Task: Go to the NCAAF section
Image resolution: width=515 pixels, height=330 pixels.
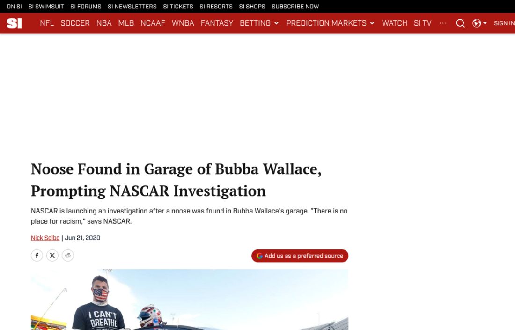Action: coord(153,23)
